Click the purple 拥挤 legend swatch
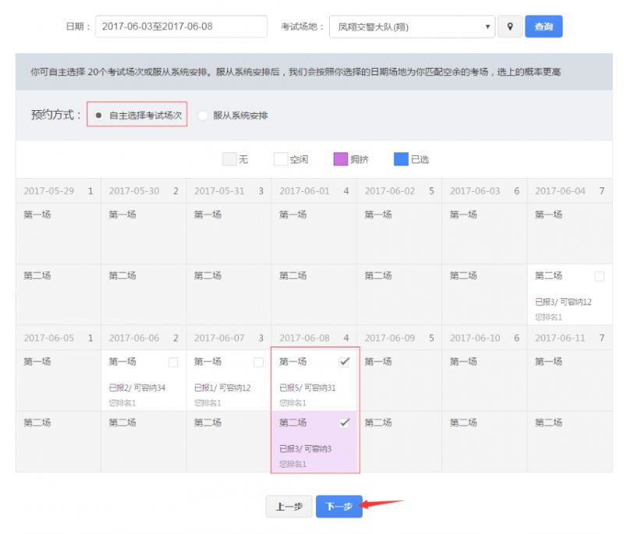The image size is (624, 534). tap(339, 159)
